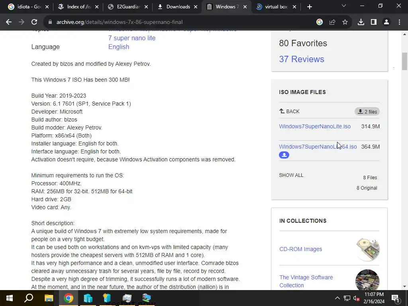The image size is (408, 306).
Task: Close the Index of tab
Action: coord(97,7)
